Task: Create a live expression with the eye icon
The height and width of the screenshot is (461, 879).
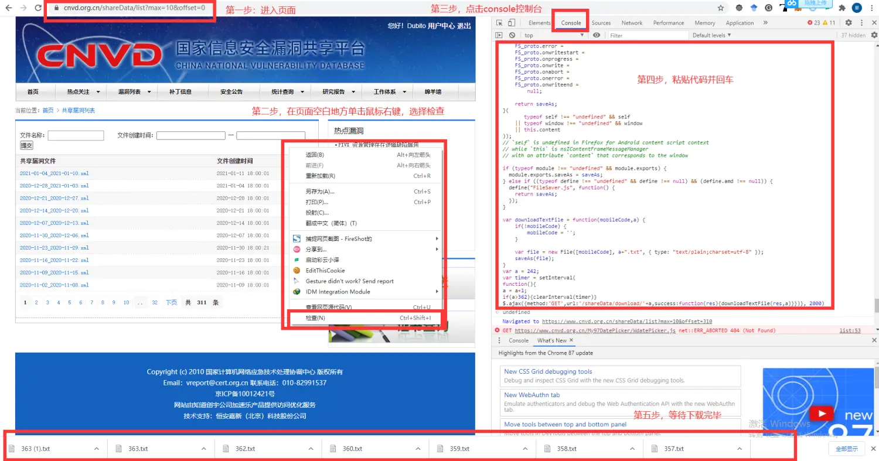Action: (597, 35)
